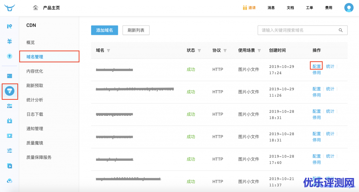Viewport: 359px width, 192px height.
Task: Open 统计分析 menu item
Action: (35, 100)
